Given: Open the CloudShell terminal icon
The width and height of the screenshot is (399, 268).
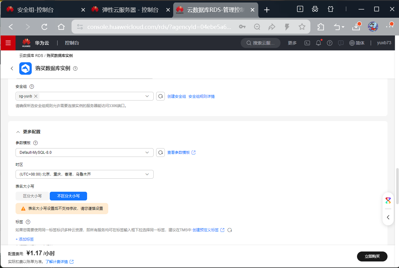Looking at the screenshot, I should pos(307,43).
